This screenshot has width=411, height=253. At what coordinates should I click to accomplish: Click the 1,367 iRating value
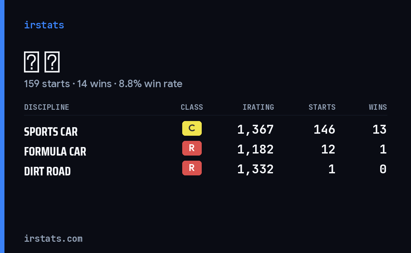256,130
